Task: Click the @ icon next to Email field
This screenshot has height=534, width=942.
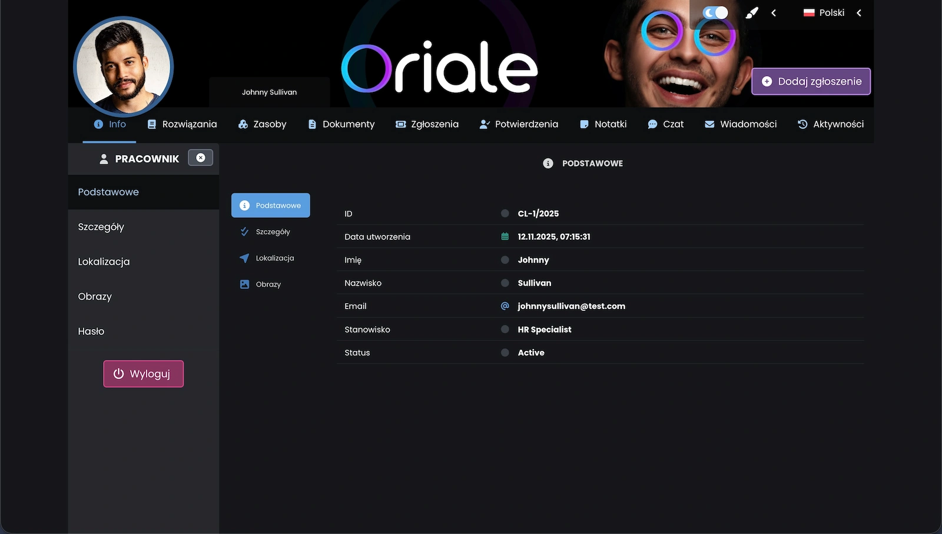Action: [x=505, y=306]
